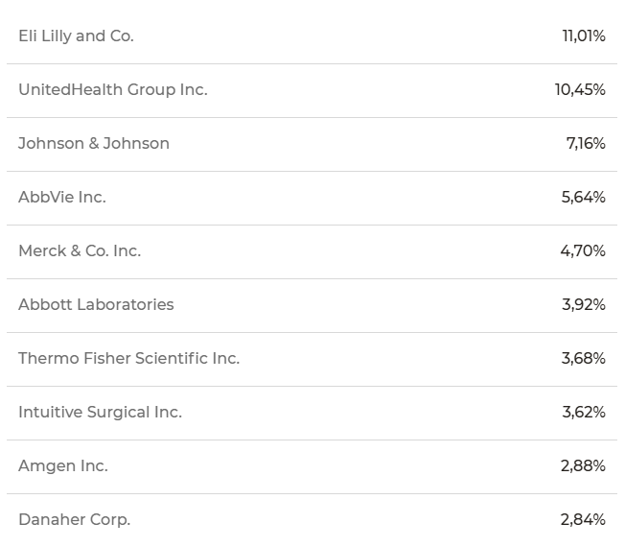Image resolution: width=625 pixels, height=547 pixels.
Task: Click the 2,88% value
Action: (583, 466)
